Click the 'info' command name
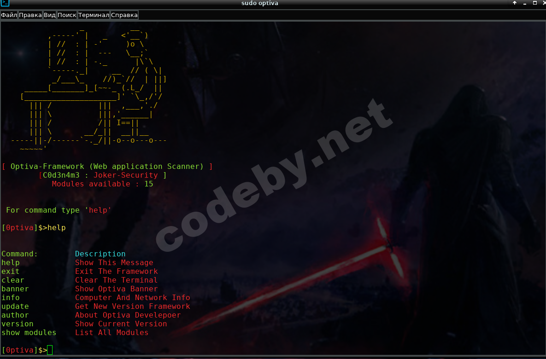This screenshot has height=359, width=546. pyautogui.click(x=11, y=297)
